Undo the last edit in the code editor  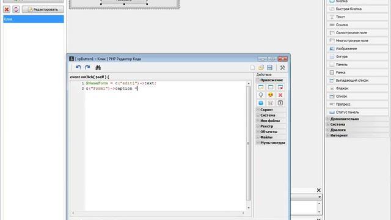pos(78,67)
